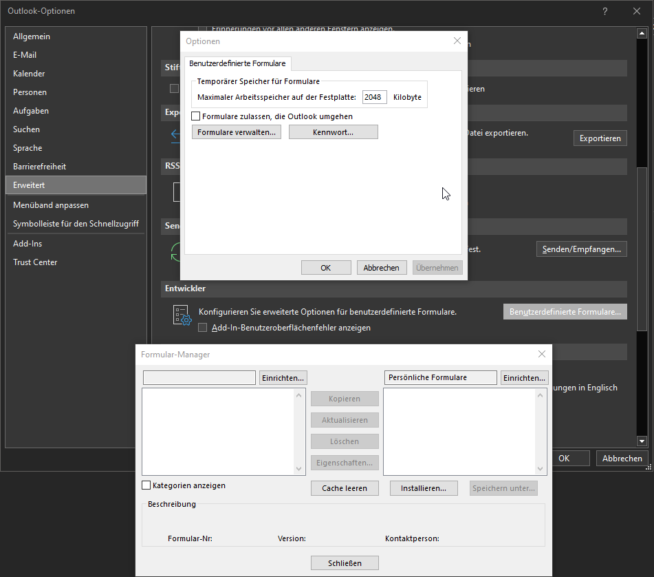This screenshot has height=577, width=654.
Task: Check 'Add-In-Benutzeroberflächenfehler anzeigen' option
Action: [x=203, y=328]
